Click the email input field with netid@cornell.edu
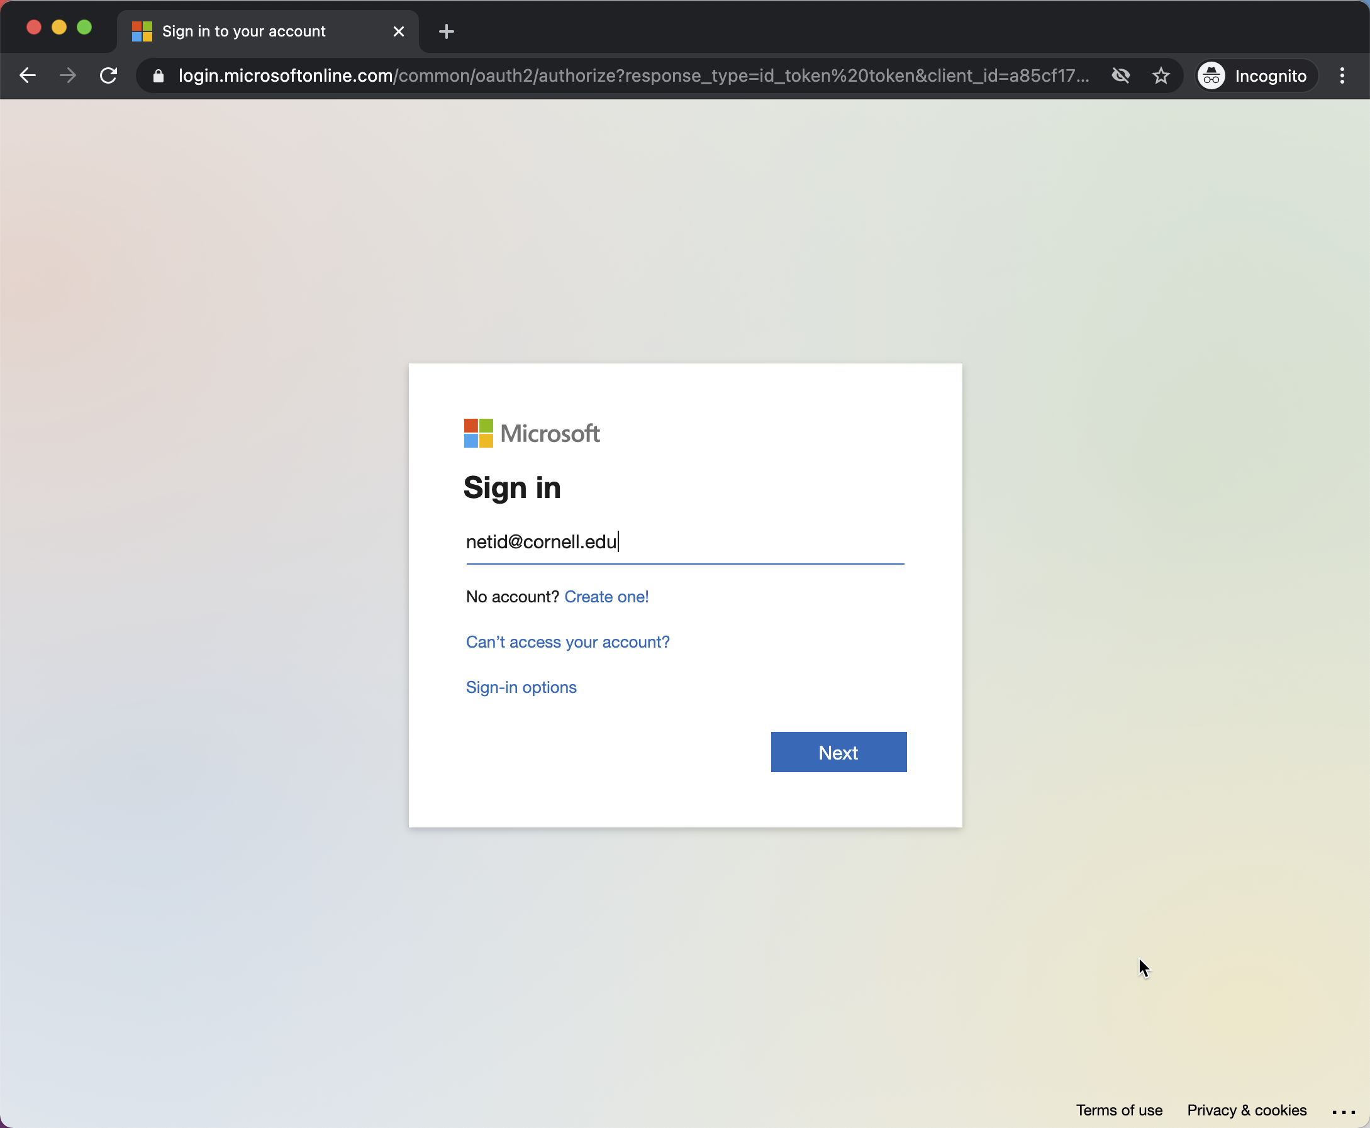Viewport: 1370px width, 1128px height. point(685,542)
